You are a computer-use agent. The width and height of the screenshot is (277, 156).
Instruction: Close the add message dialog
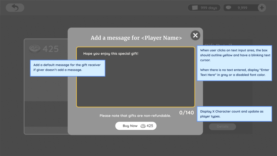(x=195, y=35)
